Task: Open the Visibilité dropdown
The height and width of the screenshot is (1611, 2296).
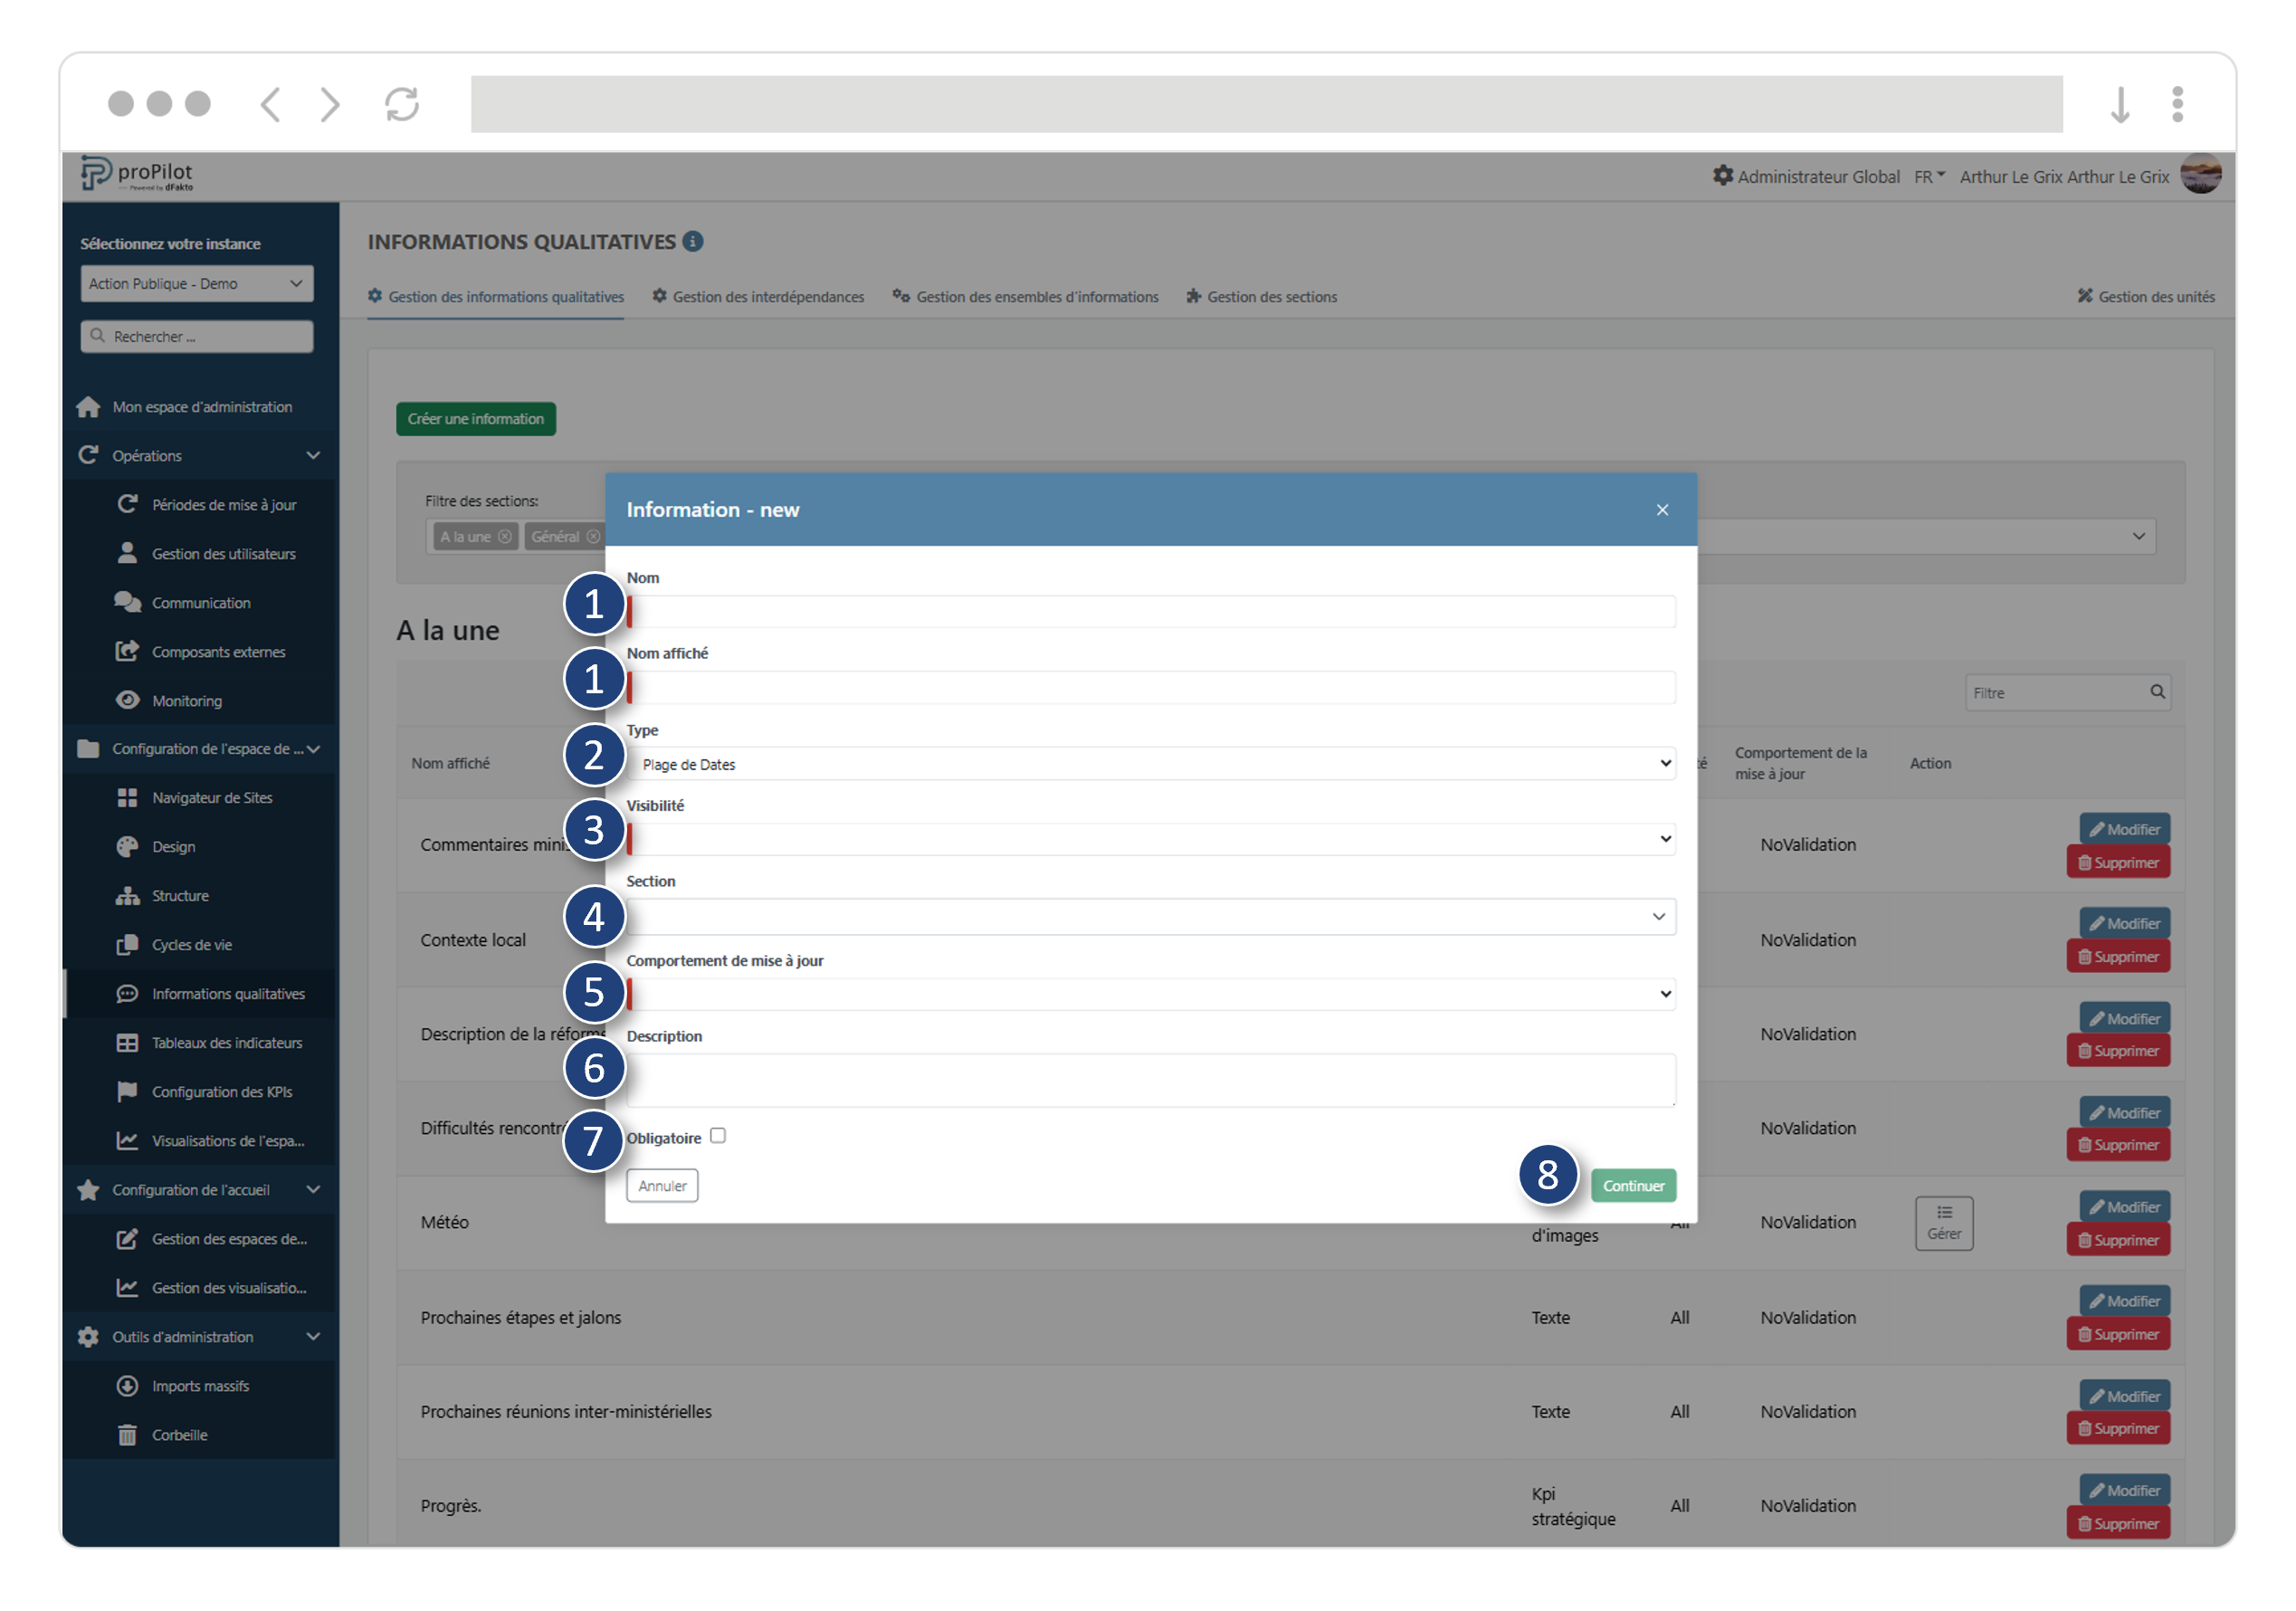Action: 1150,839
